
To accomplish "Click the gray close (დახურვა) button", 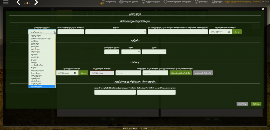I will coord(242,104).
